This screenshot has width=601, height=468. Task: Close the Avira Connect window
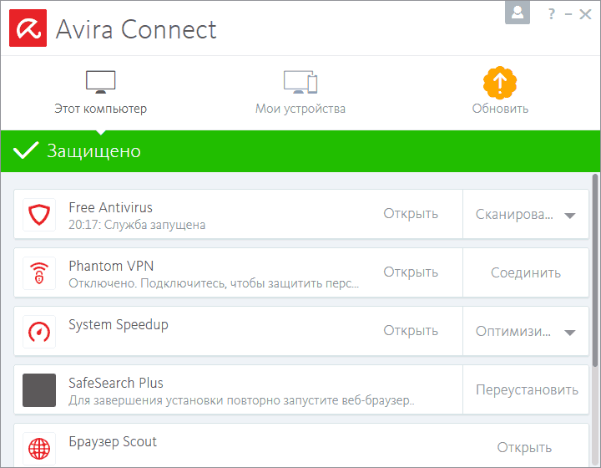585,14
